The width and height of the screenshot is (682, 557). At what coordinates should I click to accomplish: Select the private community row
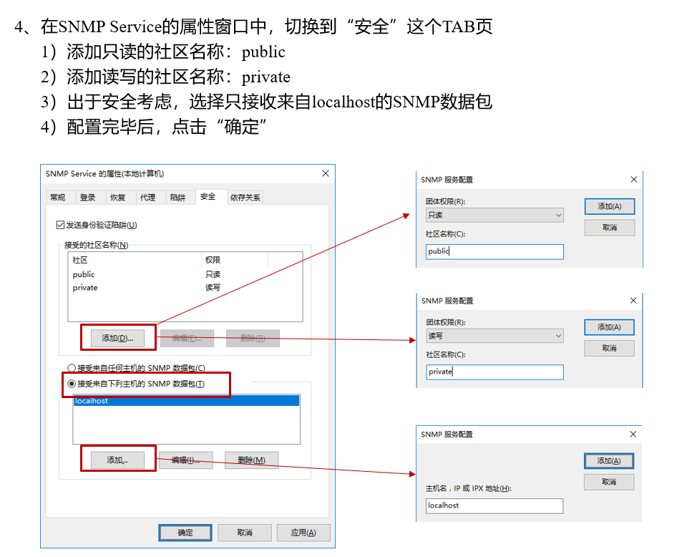[185, 288]
